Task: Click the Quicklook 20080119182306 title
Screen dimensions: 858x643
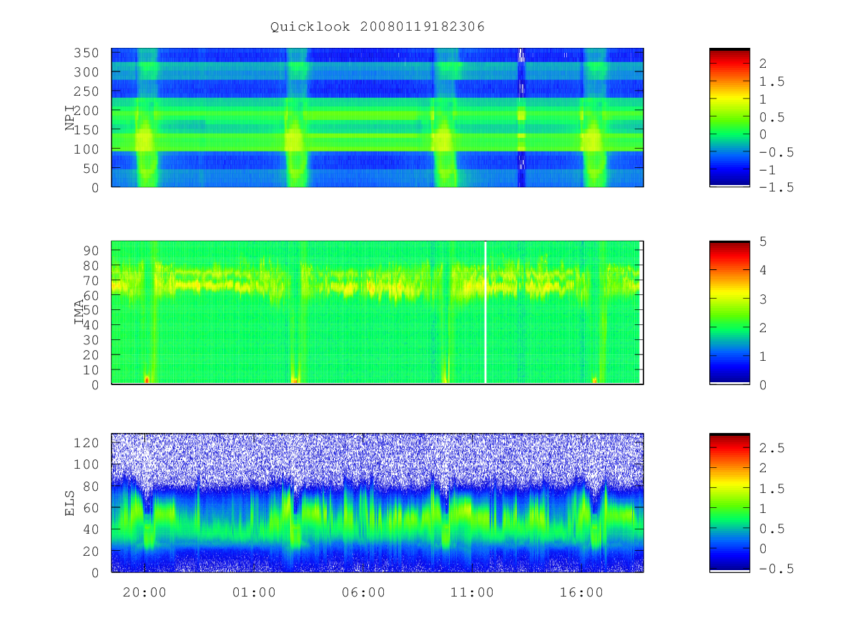Action: click(378, 27)
